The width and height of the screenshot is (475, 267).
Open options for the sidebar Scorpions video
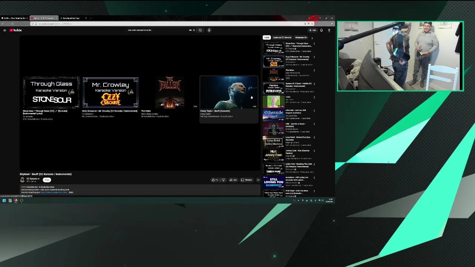pyautogui.click(x=314, y=177)
